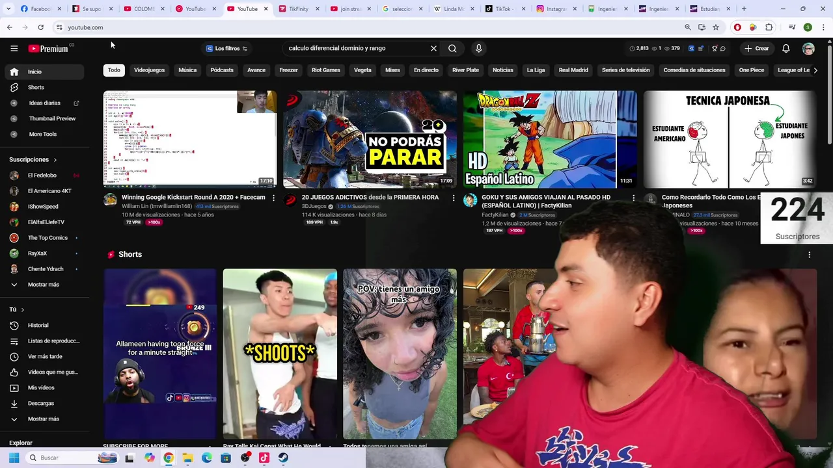Start voice search with the microphone
Image resolution: width=833 pixels, height=468 pixels.
(x=478, y=48)
